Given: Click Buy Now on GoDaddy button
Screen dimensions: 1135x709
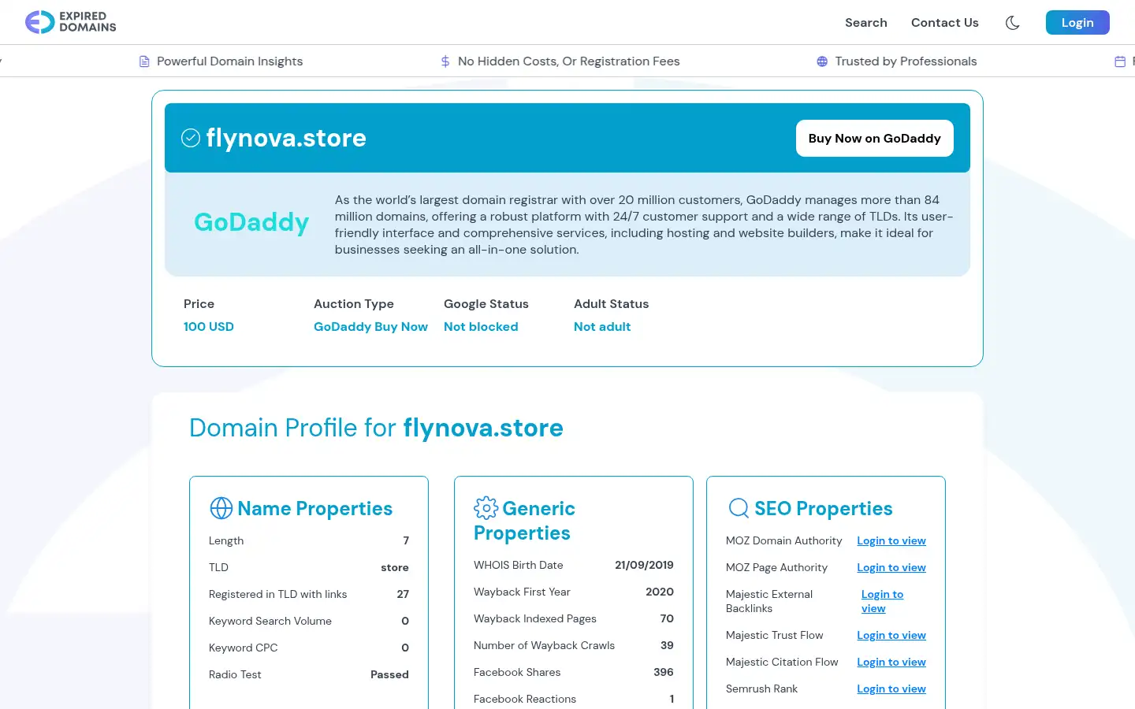Looking at the screenshot, I should pos(875,138).
